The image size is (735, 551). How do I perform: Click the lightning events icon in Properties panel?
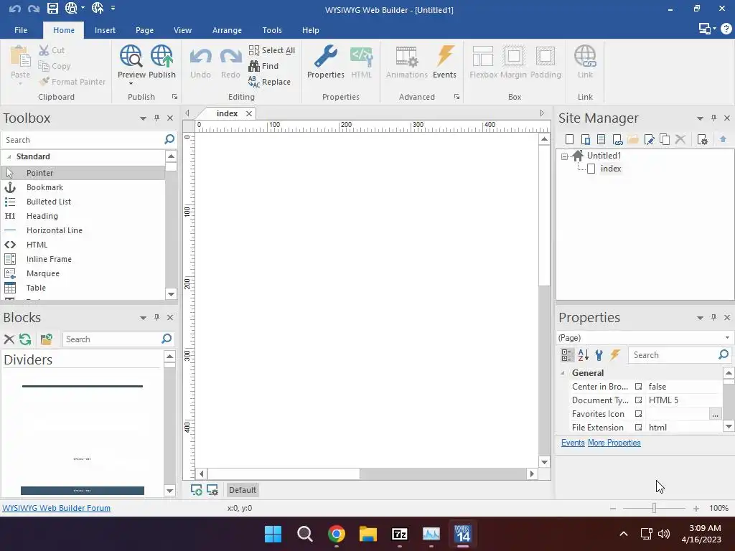[615, 354]
